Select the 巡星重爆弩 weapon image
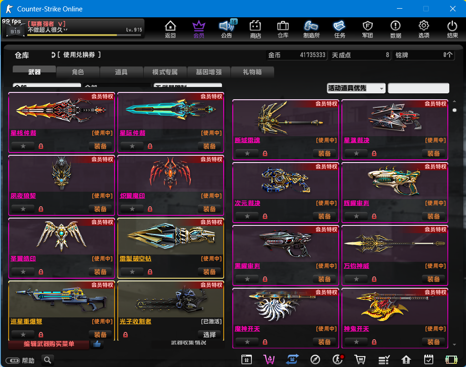Viewport: 466px width, 367px height. pyautogui.click(x=61, y=300)
